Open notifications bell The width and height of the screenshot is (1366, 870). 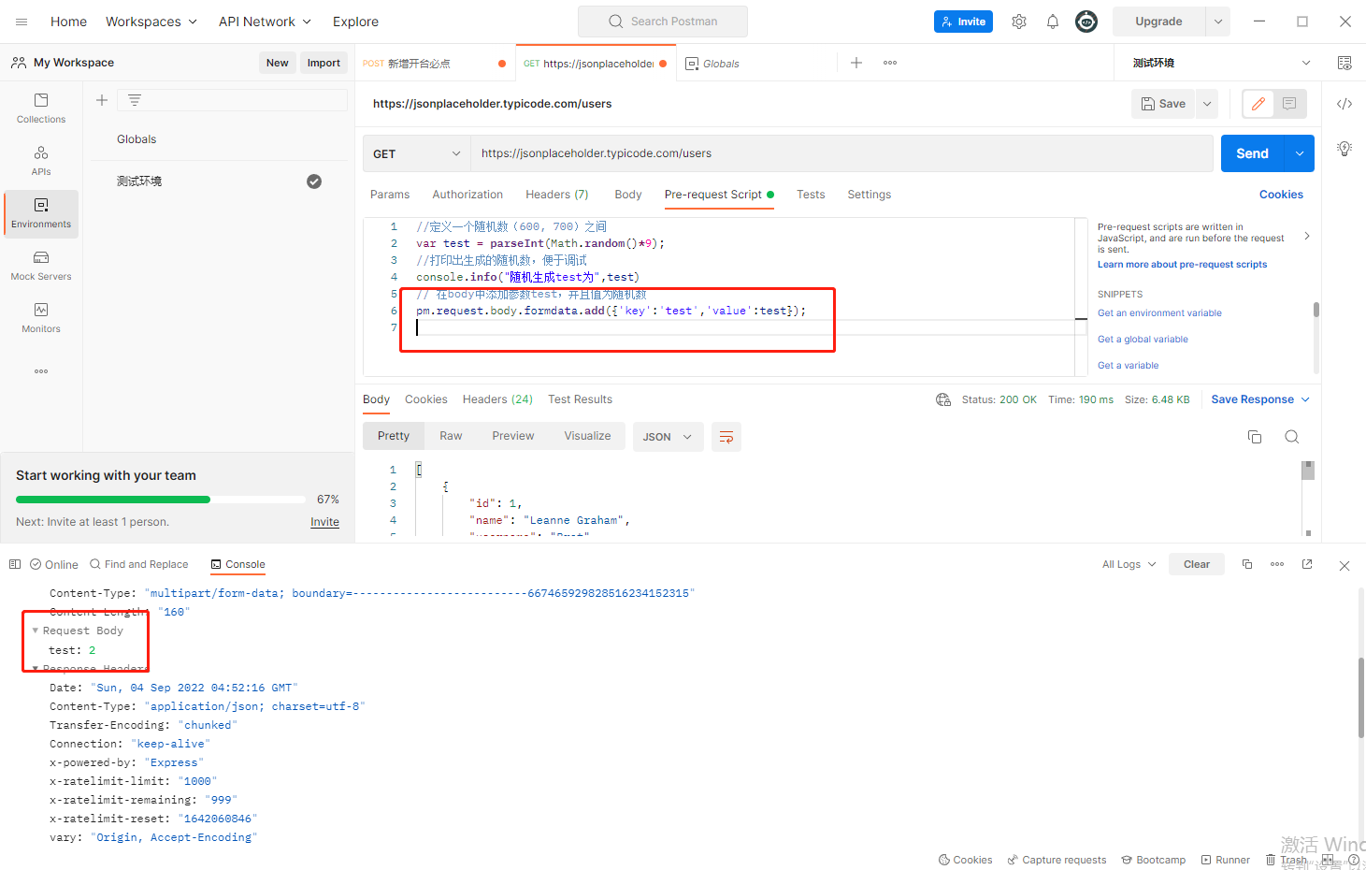tap(1053, 22)
